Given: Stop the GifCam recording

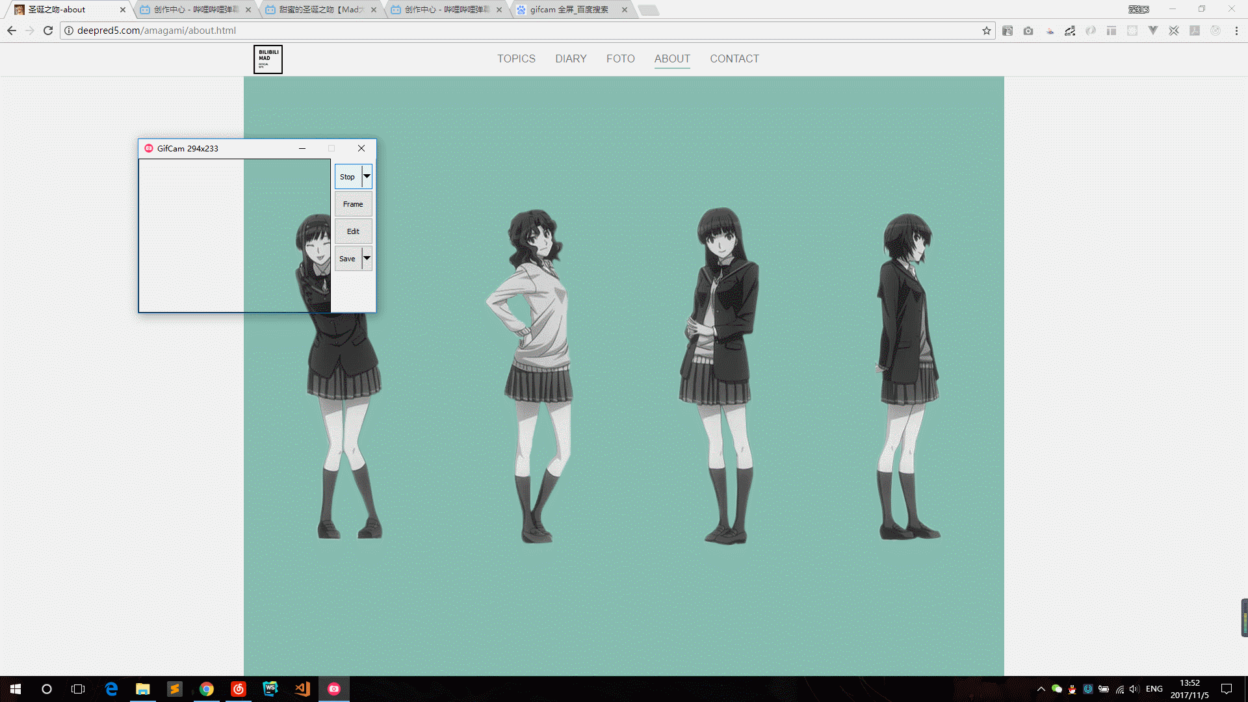Looking at the screenshot, I should 348,177.
